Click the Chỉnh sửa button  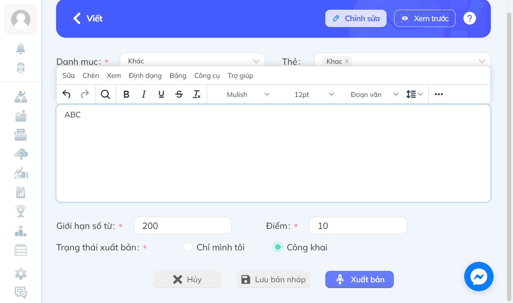click(x=356, y=18)
